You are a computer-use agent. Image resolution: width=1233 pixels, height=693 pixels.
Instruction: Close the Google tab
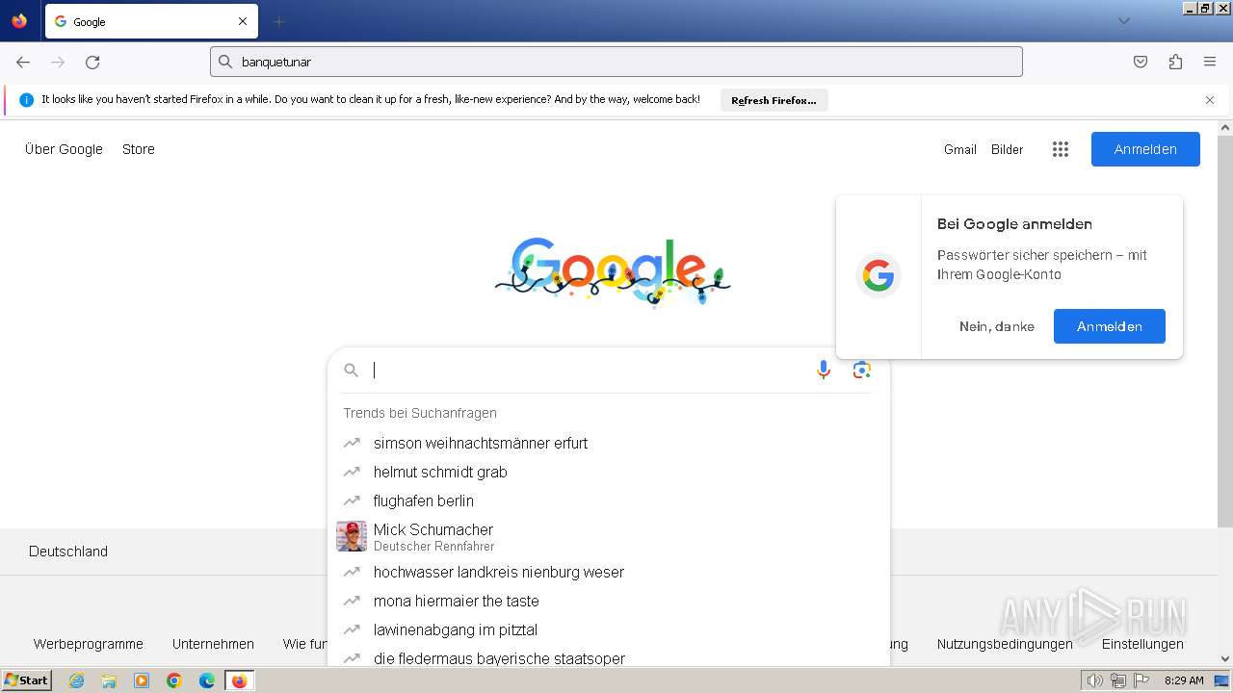[x=243, y=21]
